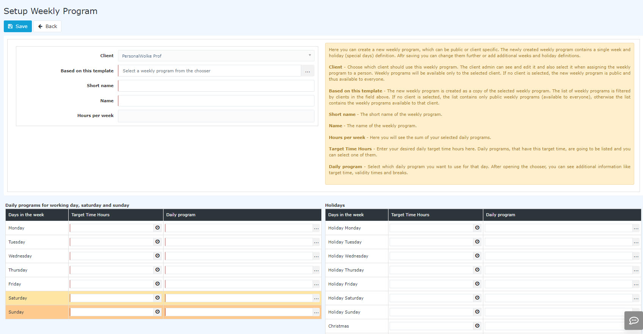Screen dimensions: 643x334
Task: Click the clock icon for Holiday Friday
Action: pyautogui.click(x=477, y=284)
